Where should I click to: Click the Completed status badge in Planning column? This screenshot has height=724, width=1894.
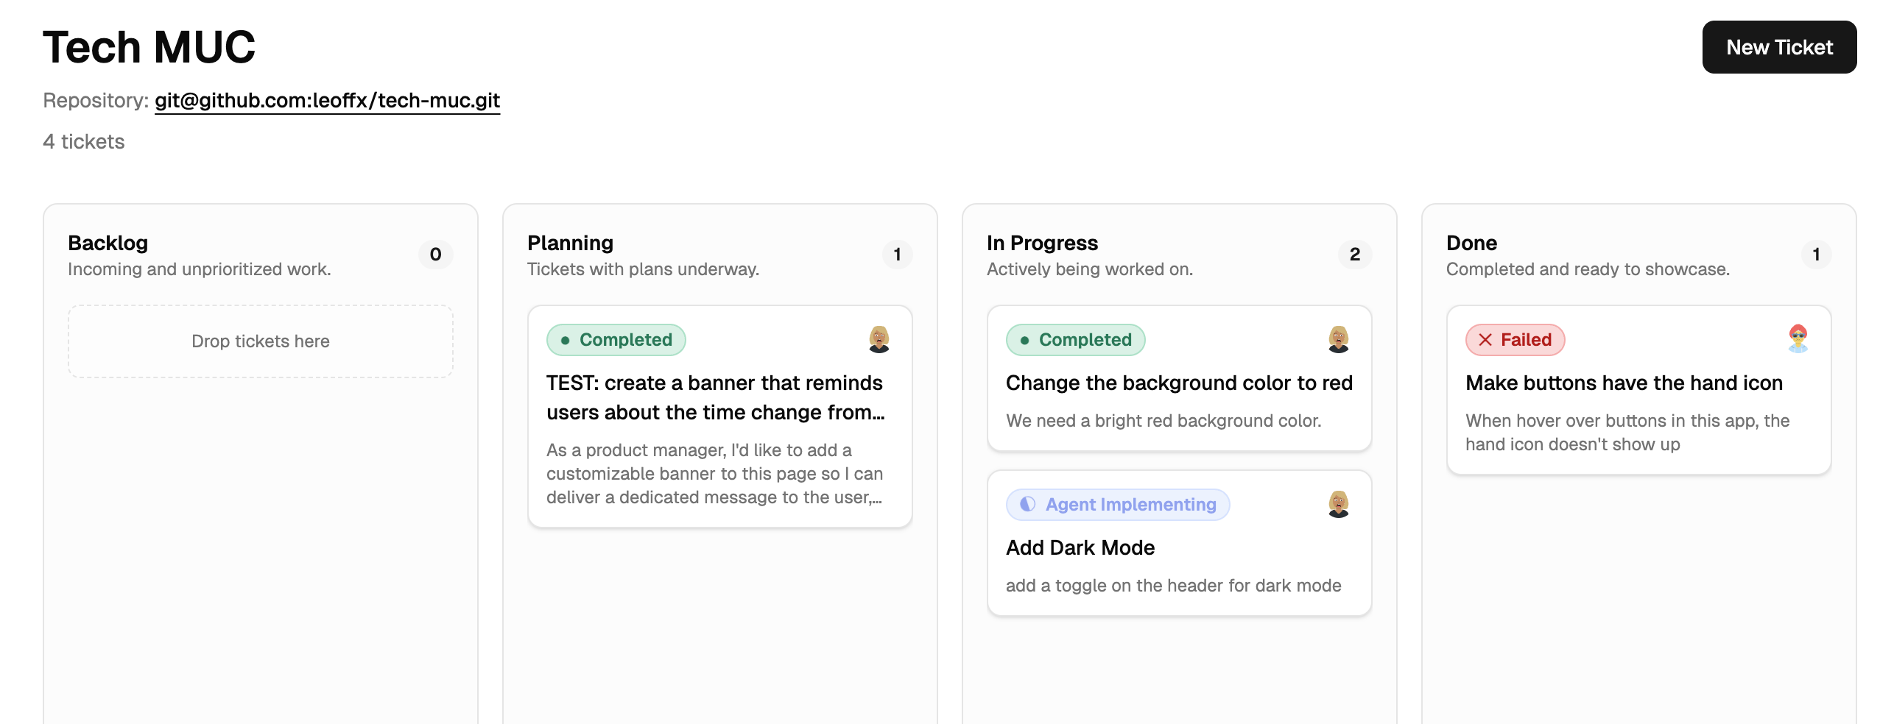click(616, 339)
